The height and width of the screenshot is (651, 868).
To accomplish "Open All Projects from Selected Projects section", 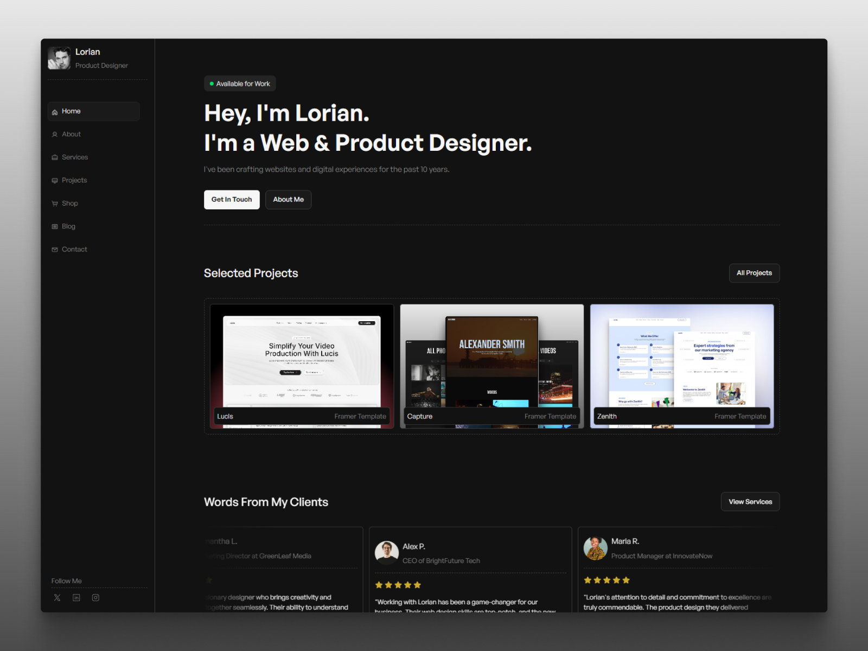I will (x=754, y=273).
